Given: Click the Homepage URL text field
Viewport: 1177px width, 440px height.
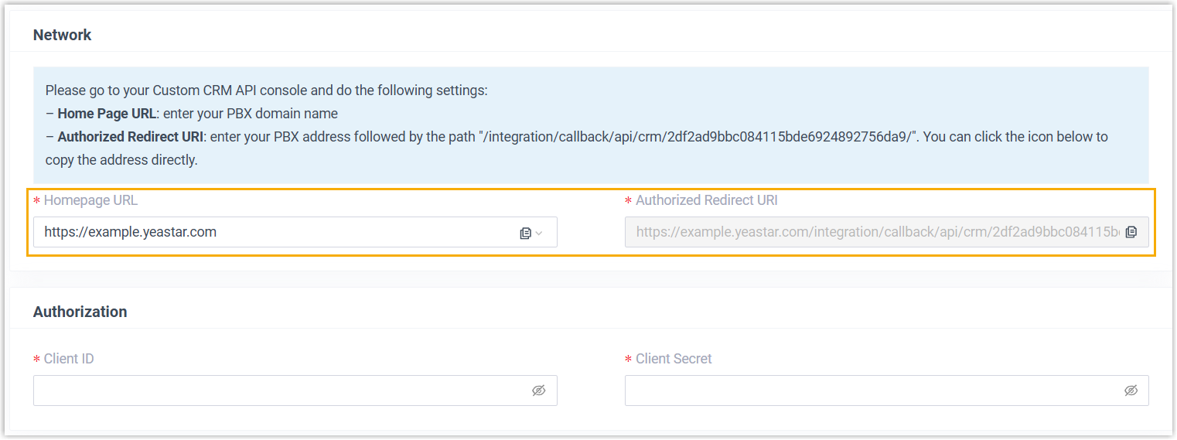Looking at the screenshot, I should [x=271, y=232].
